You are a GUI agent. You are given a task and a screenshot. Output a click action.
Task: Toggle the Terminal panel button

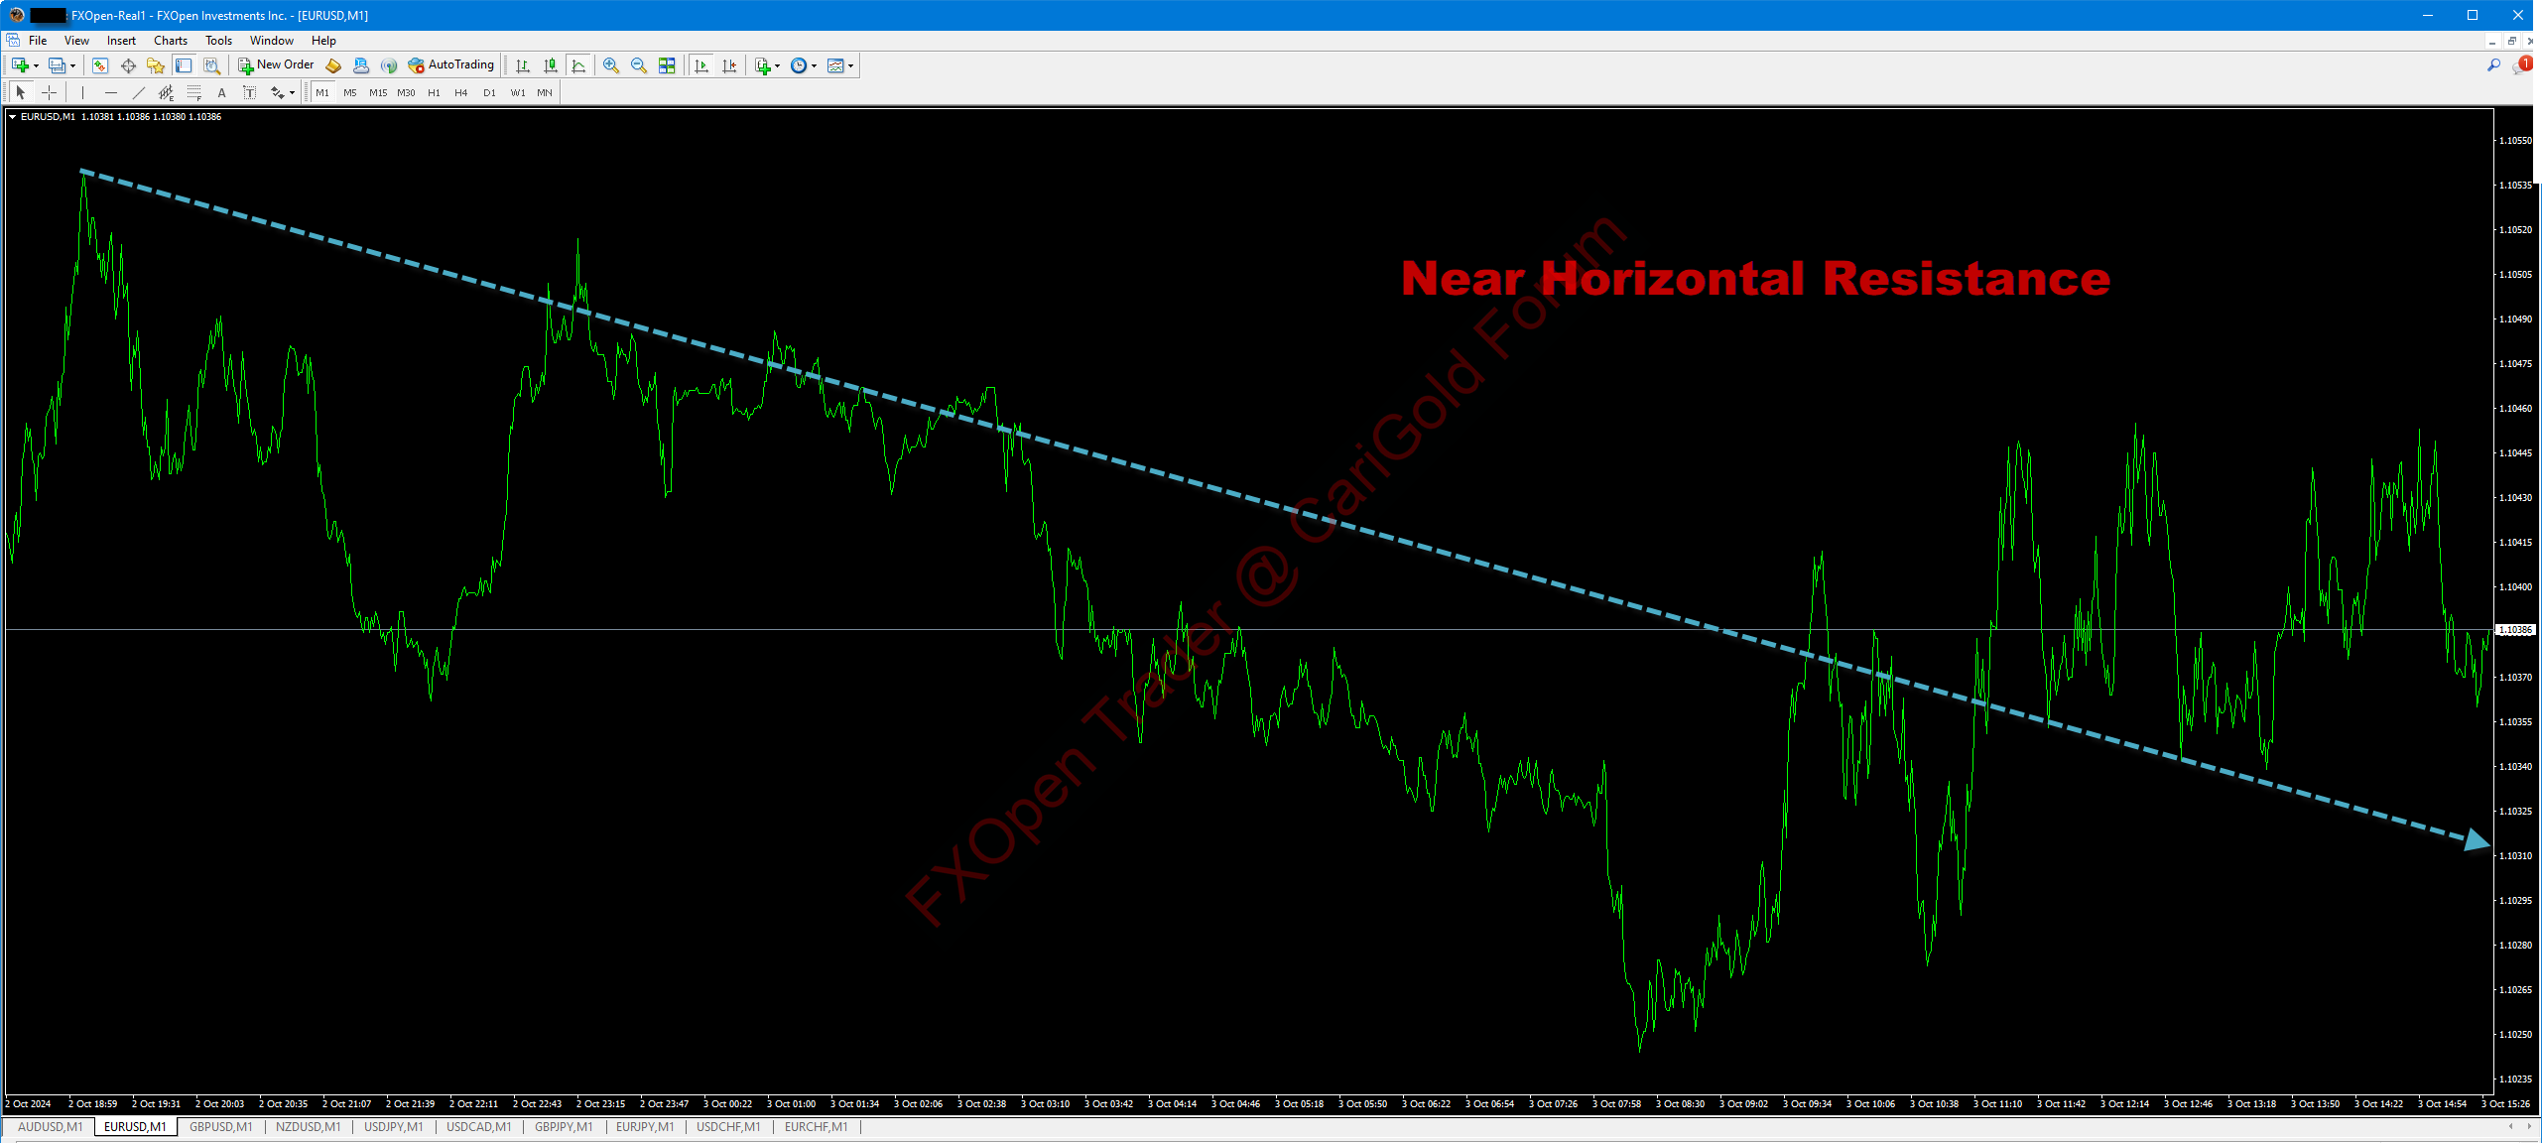point(184,65)
